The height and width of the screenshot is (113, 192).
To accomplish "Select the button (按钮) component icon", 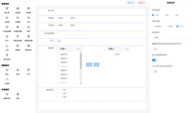I will (x=18, y=70).
